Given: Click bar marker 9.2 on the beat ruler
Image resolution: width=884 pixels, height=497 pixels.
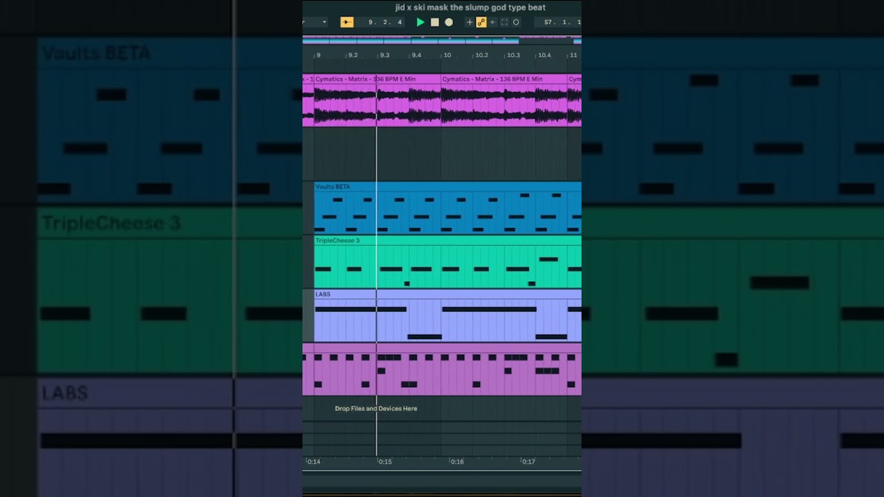Looking at the screenshot, I should pos(352,55).
